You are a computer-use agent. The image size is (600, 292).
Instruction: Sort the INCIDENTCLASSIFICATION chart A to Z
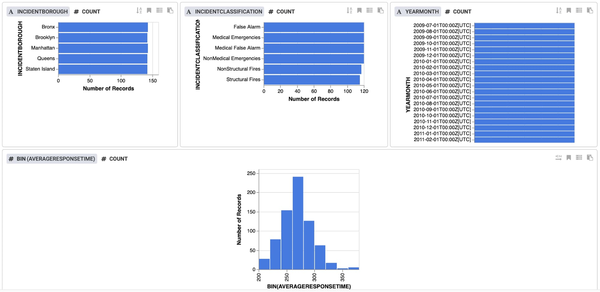(x=349, y=11)
